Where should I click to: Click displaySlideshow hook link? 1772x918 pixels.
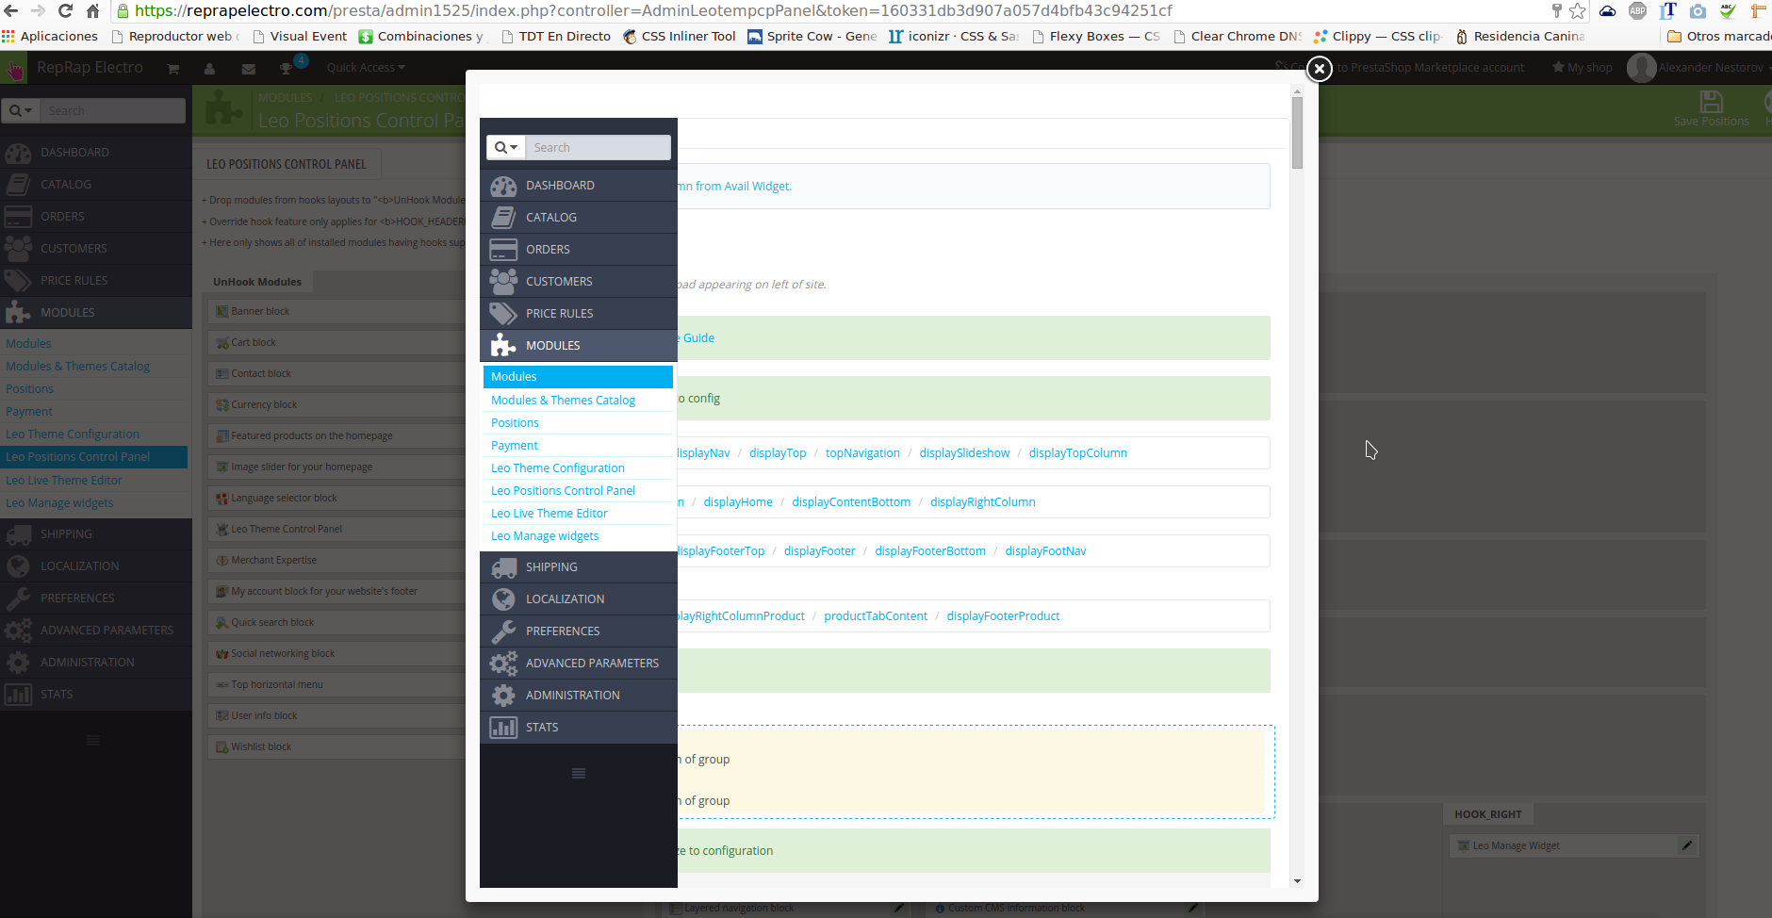964,453
